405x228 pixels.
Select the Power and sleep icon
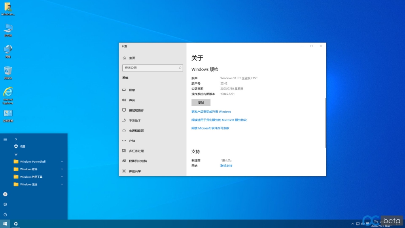pyautogui.click(x=124, y=131)
